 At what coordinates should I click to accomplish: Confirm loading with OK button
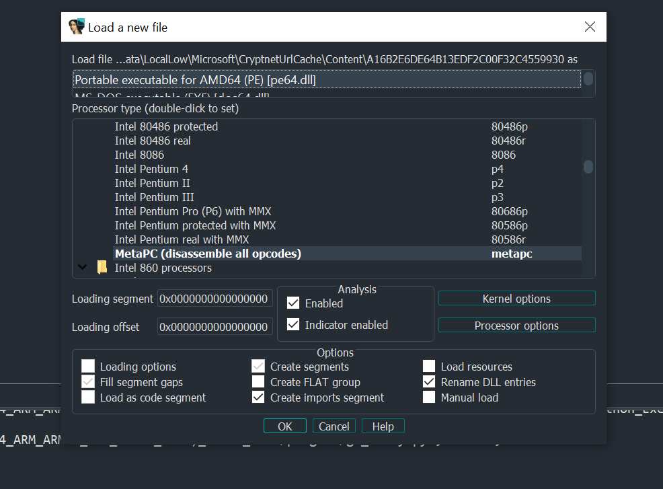[x=285, y=426]
